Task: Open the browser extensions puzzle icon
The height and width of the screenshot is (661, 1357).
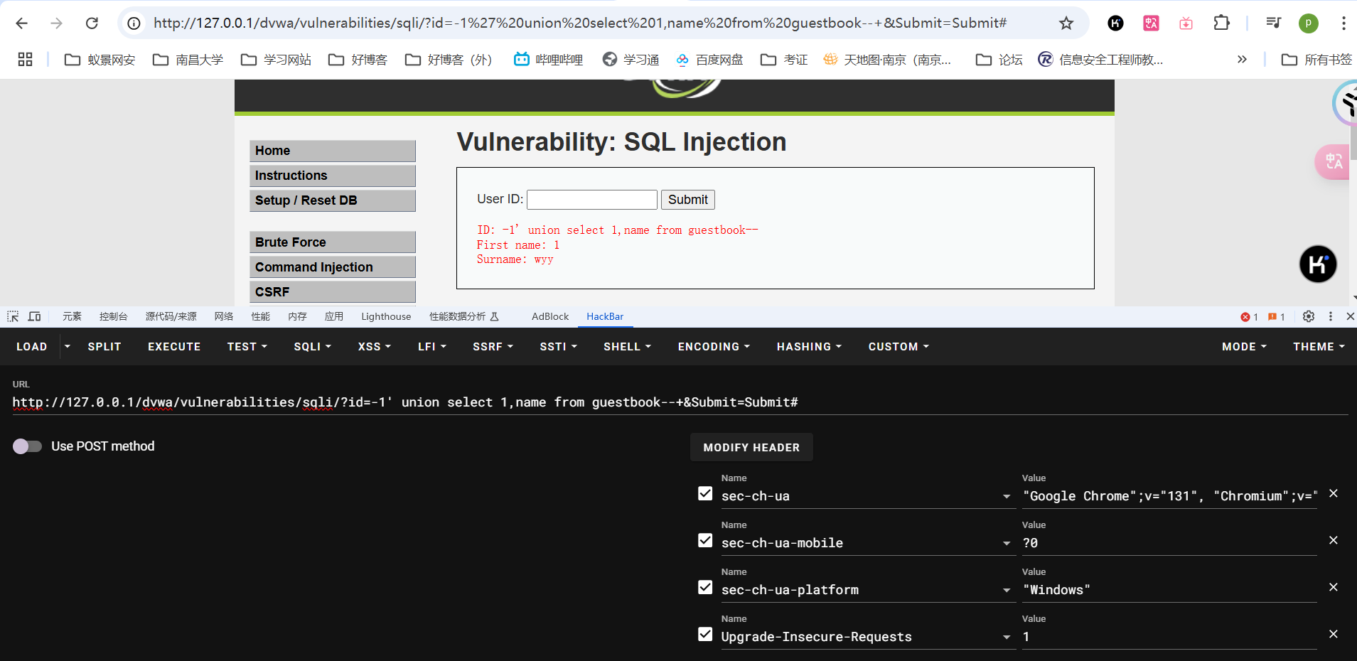Action: pos(1221,23)
